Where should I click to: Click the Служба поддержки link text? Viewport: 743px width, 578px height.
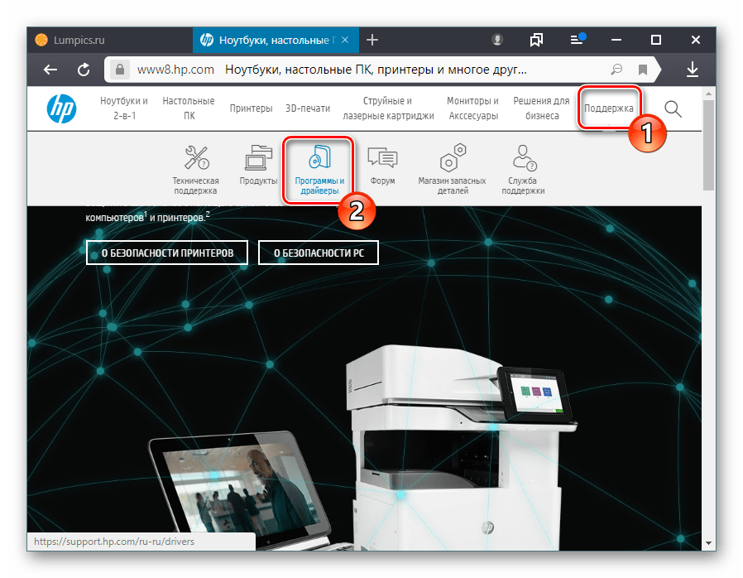[x=523, y=185]
